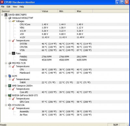
Task: Collapse the Voltages tree branch
Action: [x=10, y=21]
